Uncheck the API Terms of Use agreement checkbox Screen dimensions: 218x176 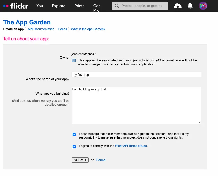[x=74, y=146]
